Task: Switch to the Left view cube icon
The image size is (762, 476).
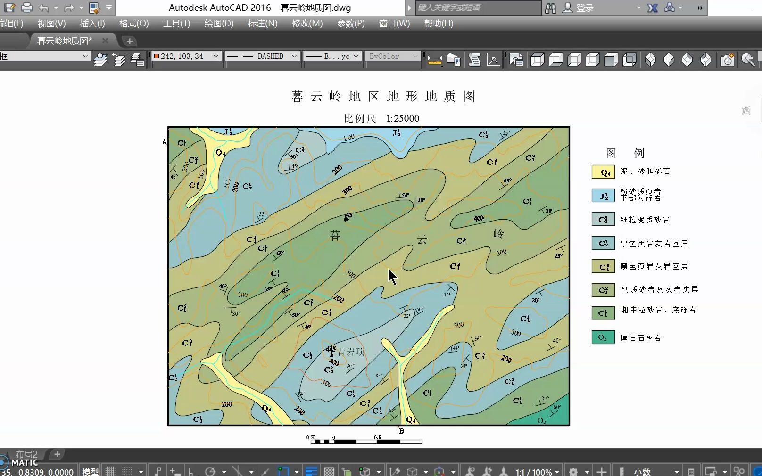Action: tap(574, 60)
